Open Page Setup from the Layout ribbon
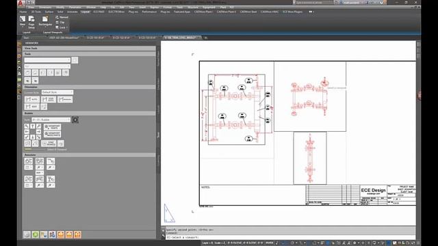 point(31,22)
